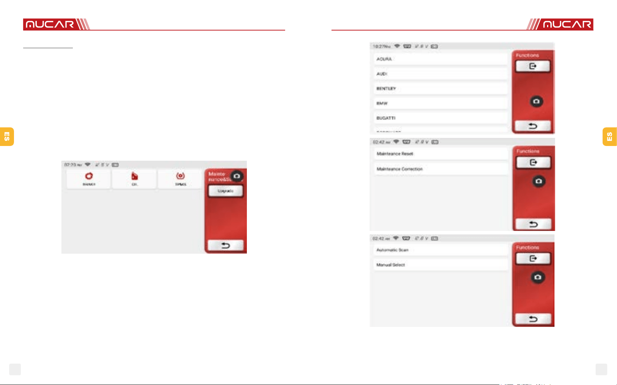Screen dimensions: 617x385
Task: Choose BMW in the vehicle list
Action: pyautogui.click(x=441, y=103)
